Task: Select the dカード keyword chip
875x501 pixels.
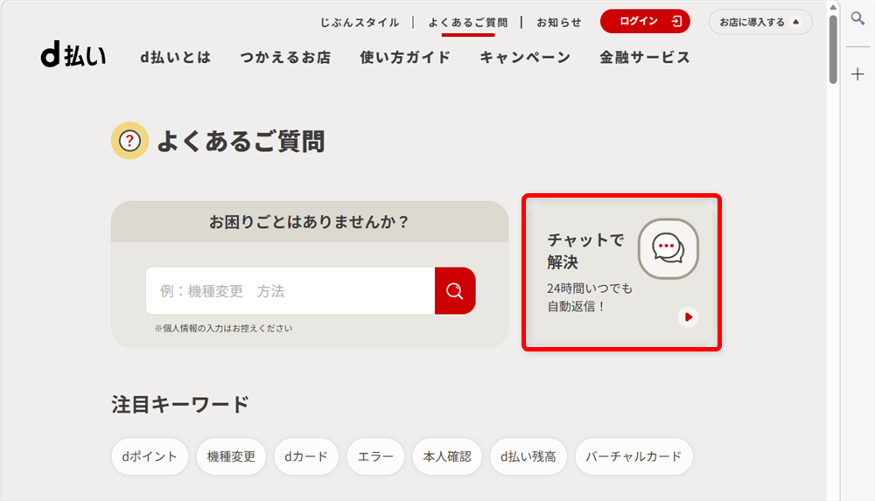Action: (306, 456)
